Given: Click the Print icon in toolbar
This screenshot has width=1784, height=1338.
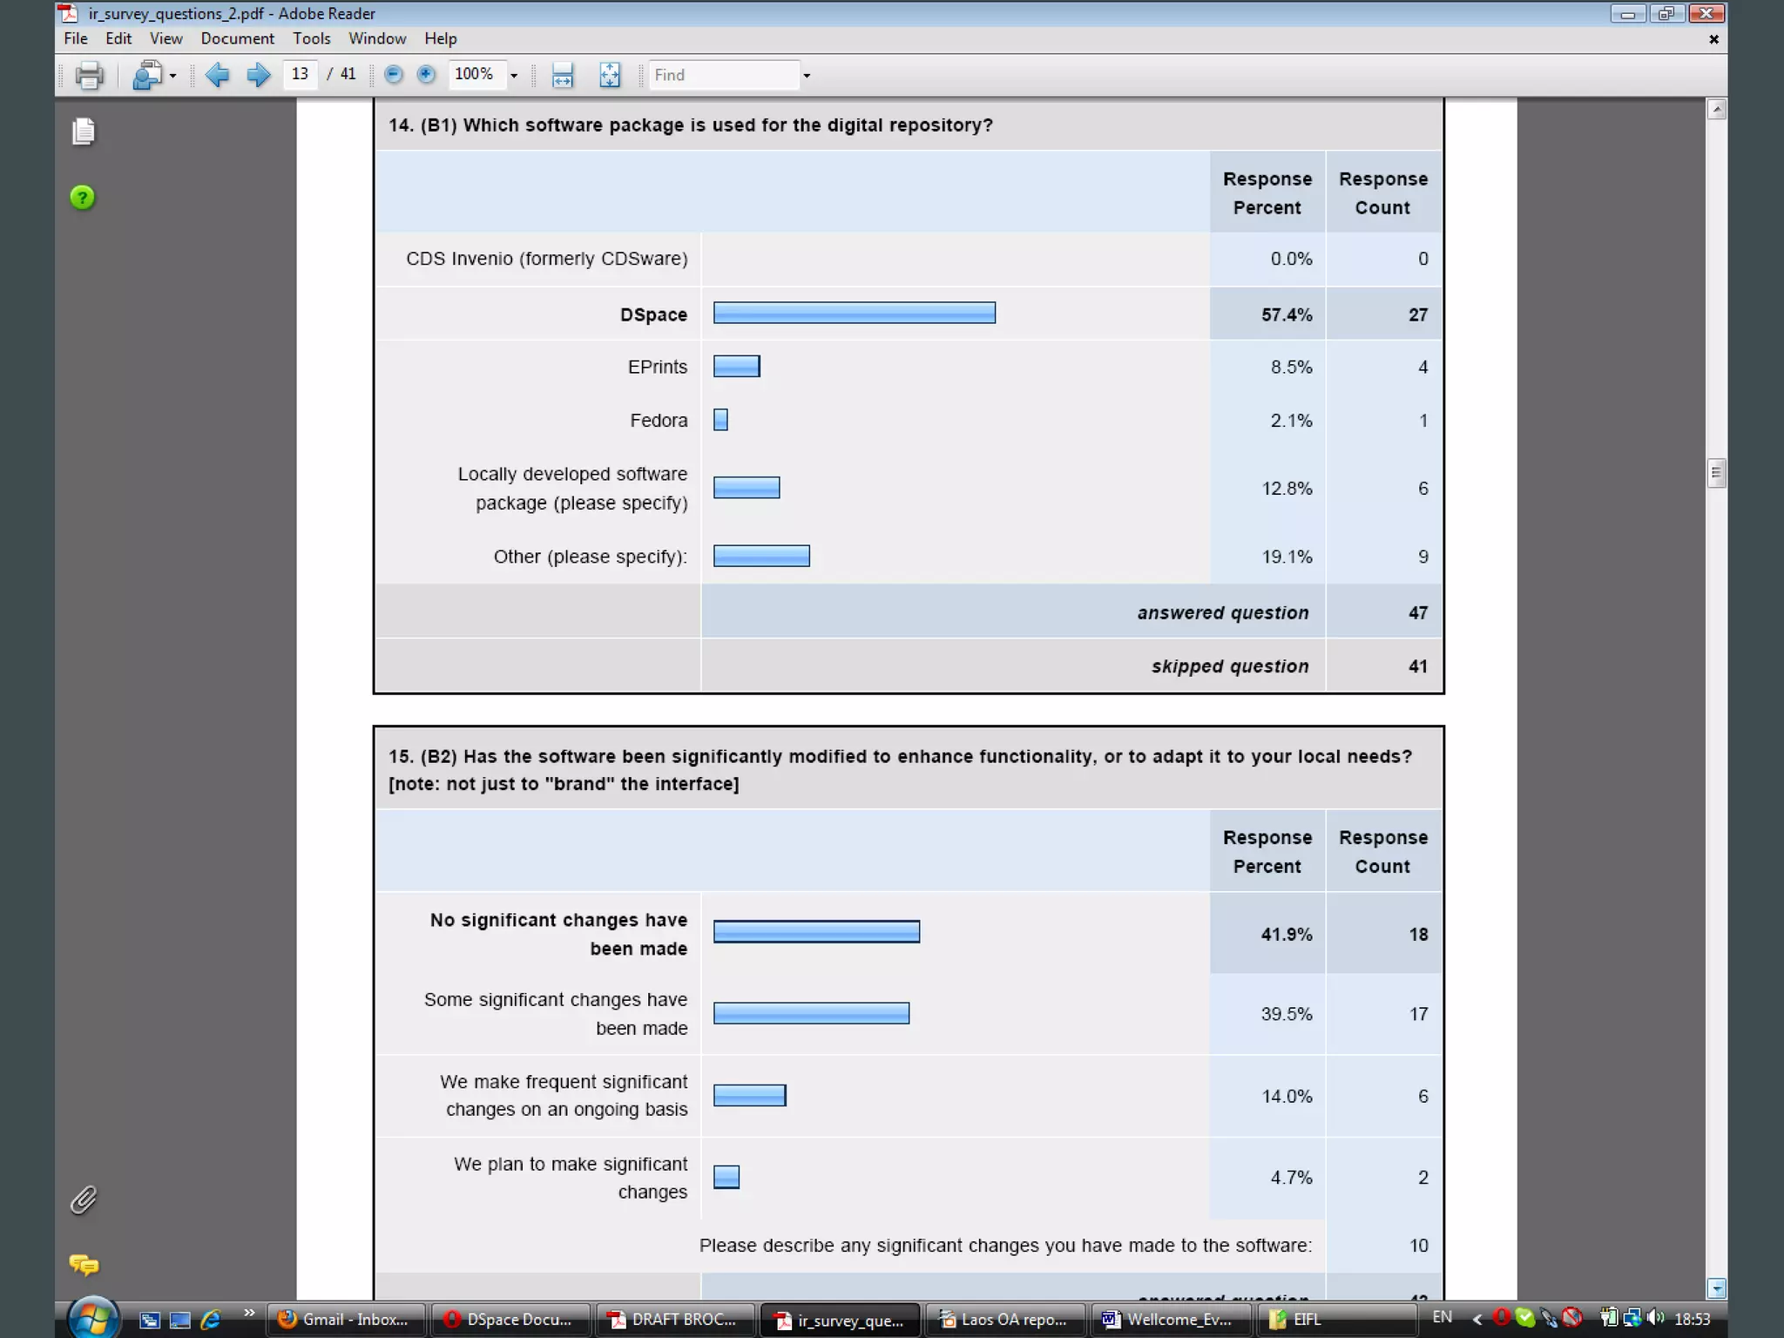Looking at the screenshot, I should [89, 76].
